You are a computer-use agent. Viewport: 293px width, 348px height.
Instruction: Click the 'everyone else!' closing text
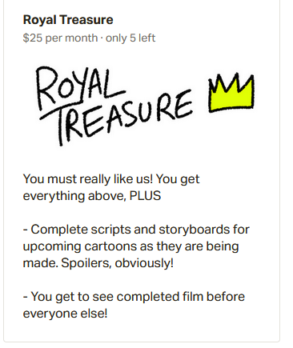coord(65,314)
